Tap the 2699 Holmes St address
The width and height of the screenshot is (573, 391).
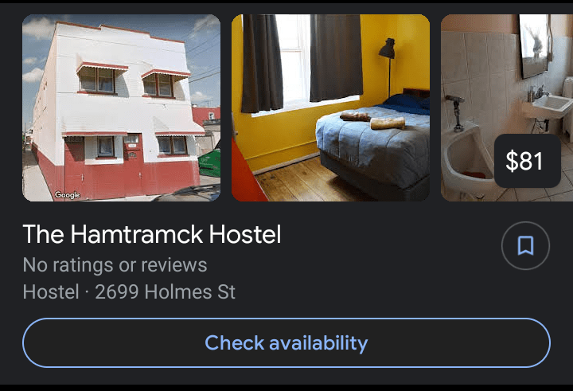click(x=166, y=292)
